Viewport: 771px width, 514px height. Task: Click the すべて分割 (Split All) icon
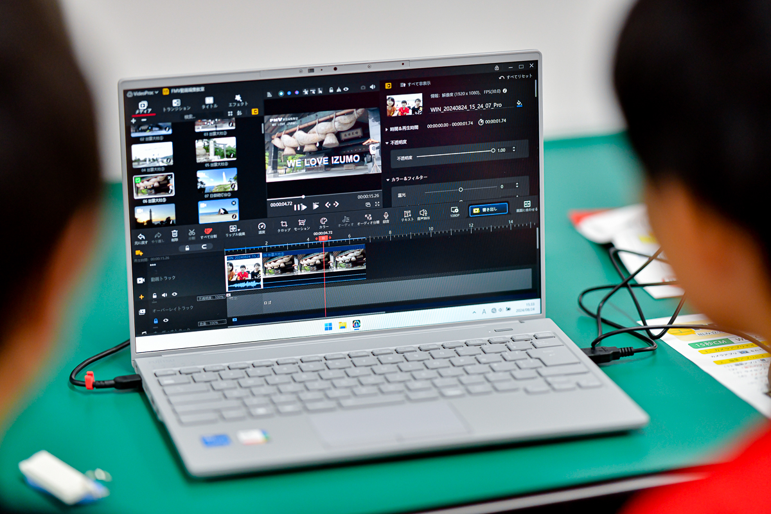pyautogui.click(x=208, y=233)
